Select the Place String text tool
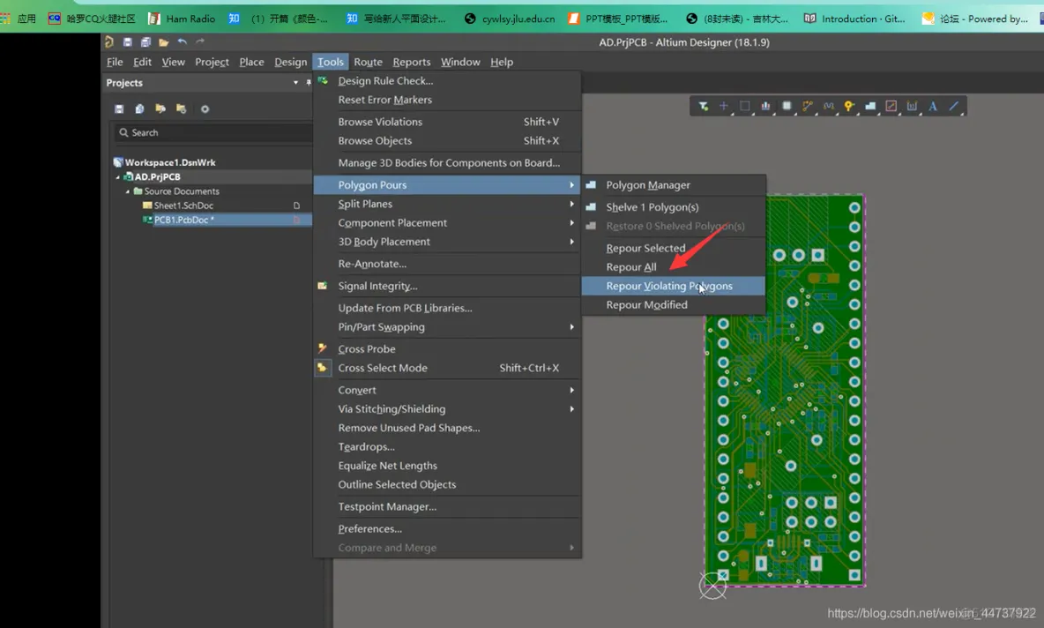Screen dimensions: 1044x628 coord(933,106)
